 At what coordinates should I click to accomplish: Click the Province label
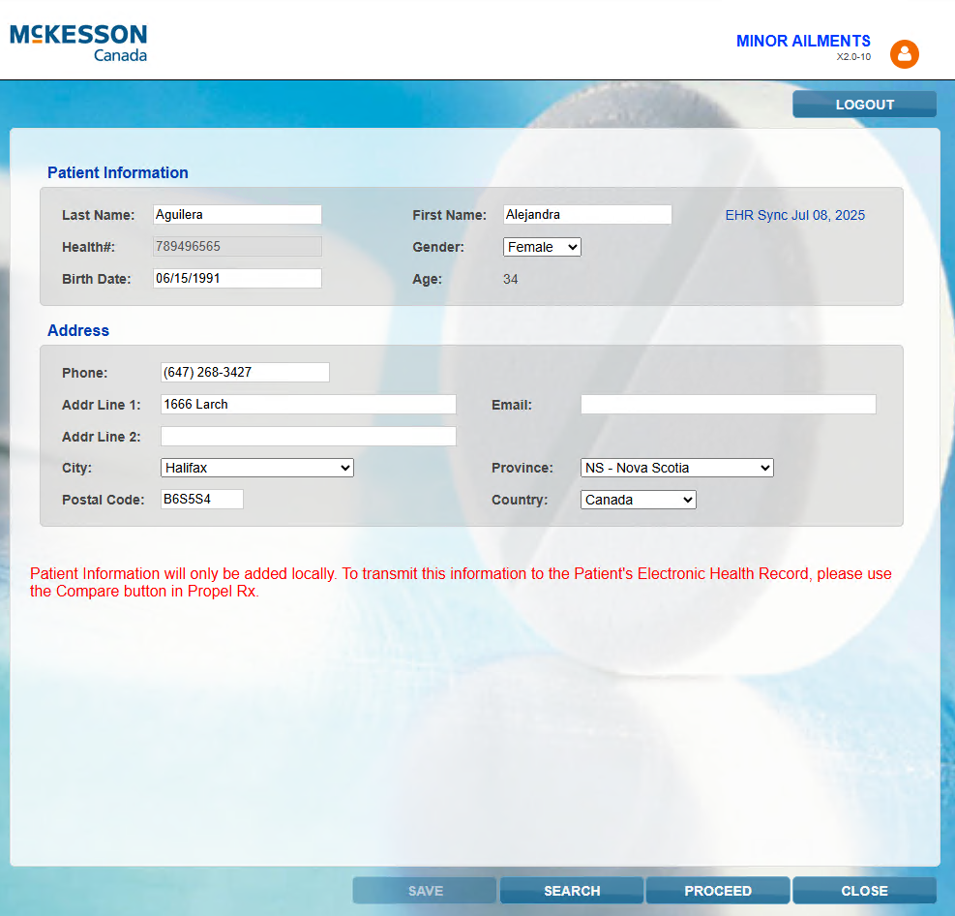tap(522, 468)
